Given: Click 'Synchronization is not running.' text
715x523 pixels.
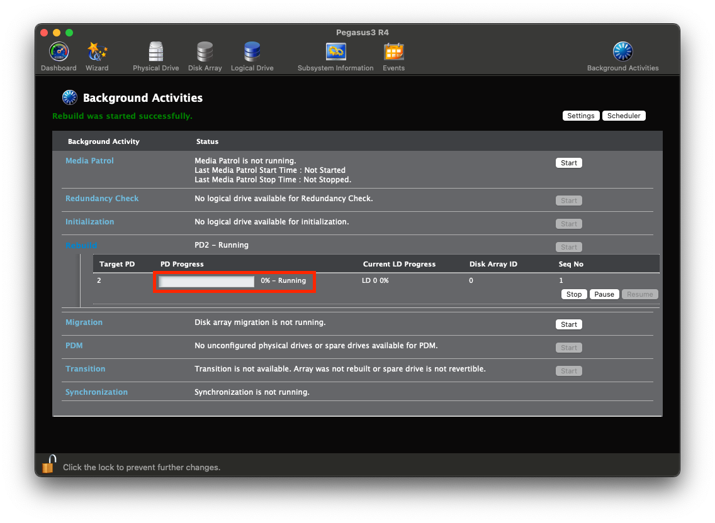Looking at the screenshot, I should coord(252,392).
